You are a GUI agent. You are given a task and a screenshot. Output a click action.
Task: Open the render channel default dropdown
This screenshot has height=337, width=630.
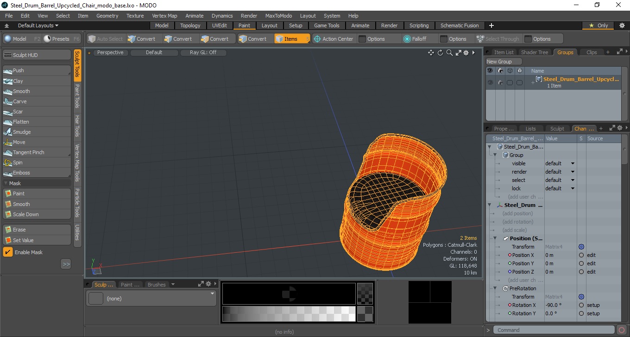[560, 172]
